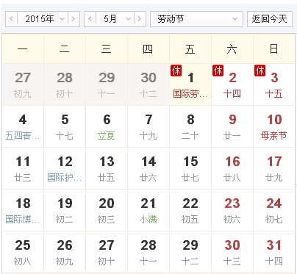Select May 8 二十 date
The image size is (297, 274).
click(x=190, y=126)
